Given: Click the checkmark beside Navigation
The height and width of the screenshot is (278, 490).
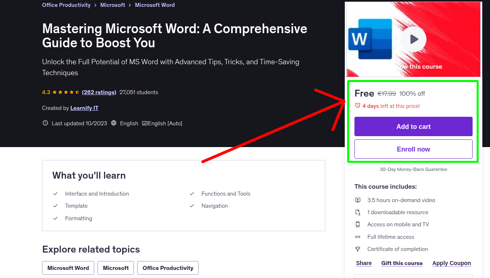Looking at the screenshot, I should (x=191, y=206).
